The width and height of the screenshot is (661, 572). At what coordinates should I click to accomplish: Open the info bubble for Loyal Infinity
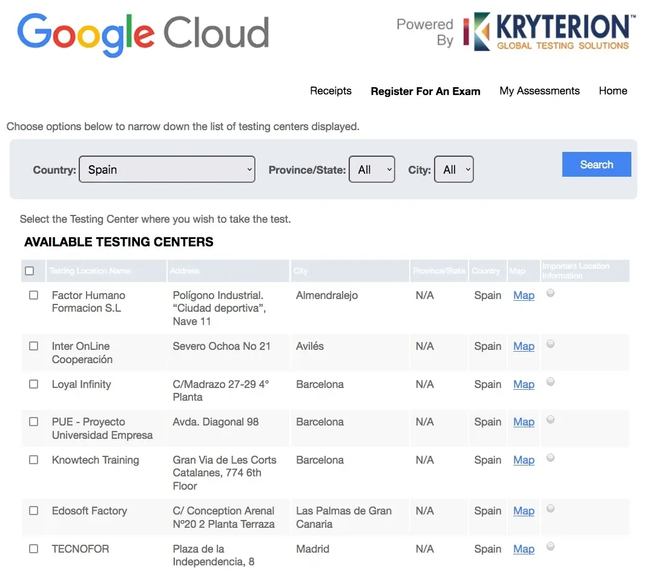pos(550,381)
